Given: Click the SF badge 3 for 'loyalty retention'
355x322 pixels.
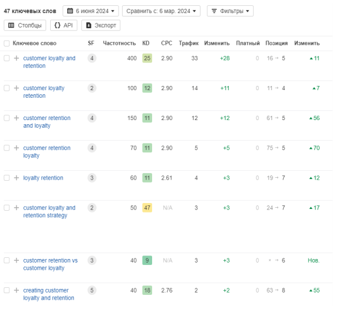Looking at the screenshot, I should click(91, 178).
